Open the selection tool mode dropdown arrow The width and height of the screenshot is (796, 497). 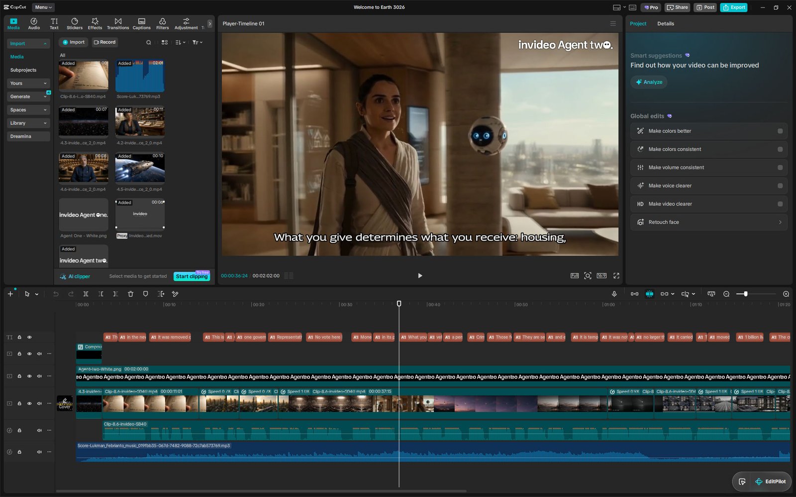[x=37, y=294]
